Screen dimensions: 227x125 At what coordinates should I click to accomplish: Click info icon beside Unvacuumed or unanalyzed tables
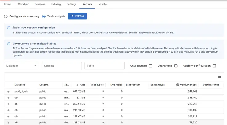point(9,44)
